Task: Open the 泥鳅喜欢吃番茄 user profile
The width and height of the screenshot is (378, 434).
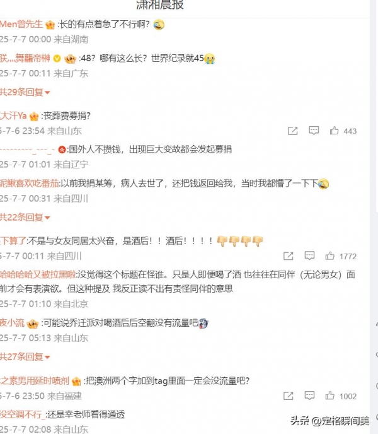Action: point(30,184)
